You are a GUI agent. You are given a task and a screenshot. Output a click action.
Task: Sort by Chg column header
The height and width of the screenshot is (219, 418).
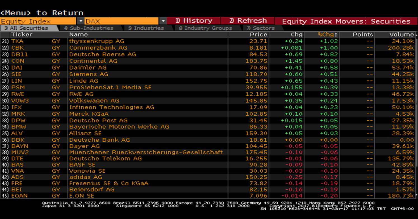tap(297, 35)
